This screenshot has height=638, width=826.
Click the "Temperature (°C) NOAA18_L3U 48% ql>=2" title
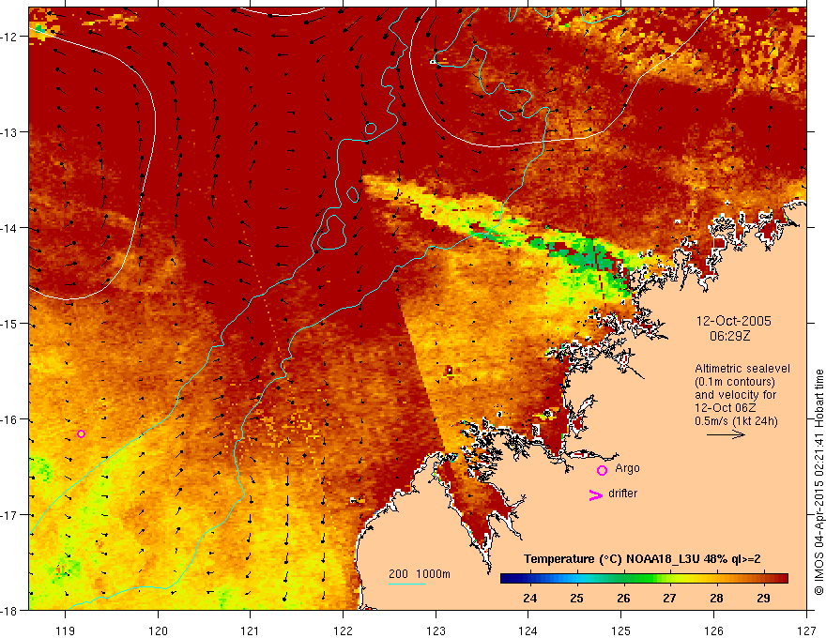click(642, 559)
